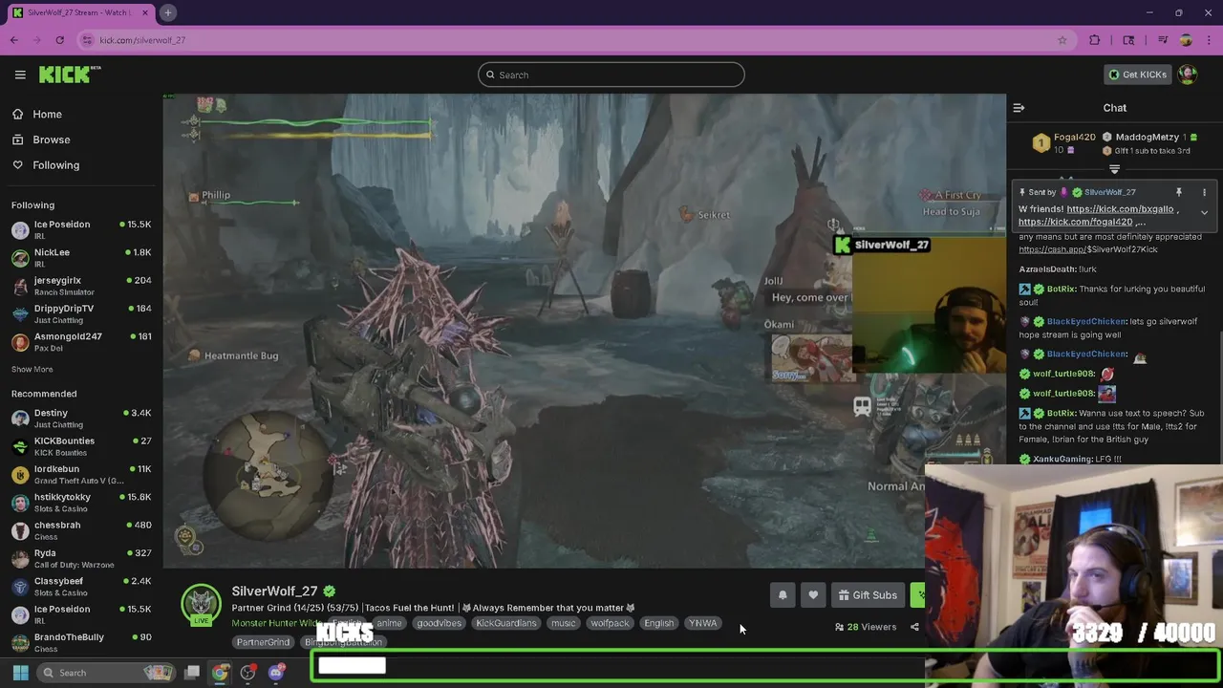Open NickLee in the Following list
This screenshot has height=688, width=1223.
(x=81, y=257)
